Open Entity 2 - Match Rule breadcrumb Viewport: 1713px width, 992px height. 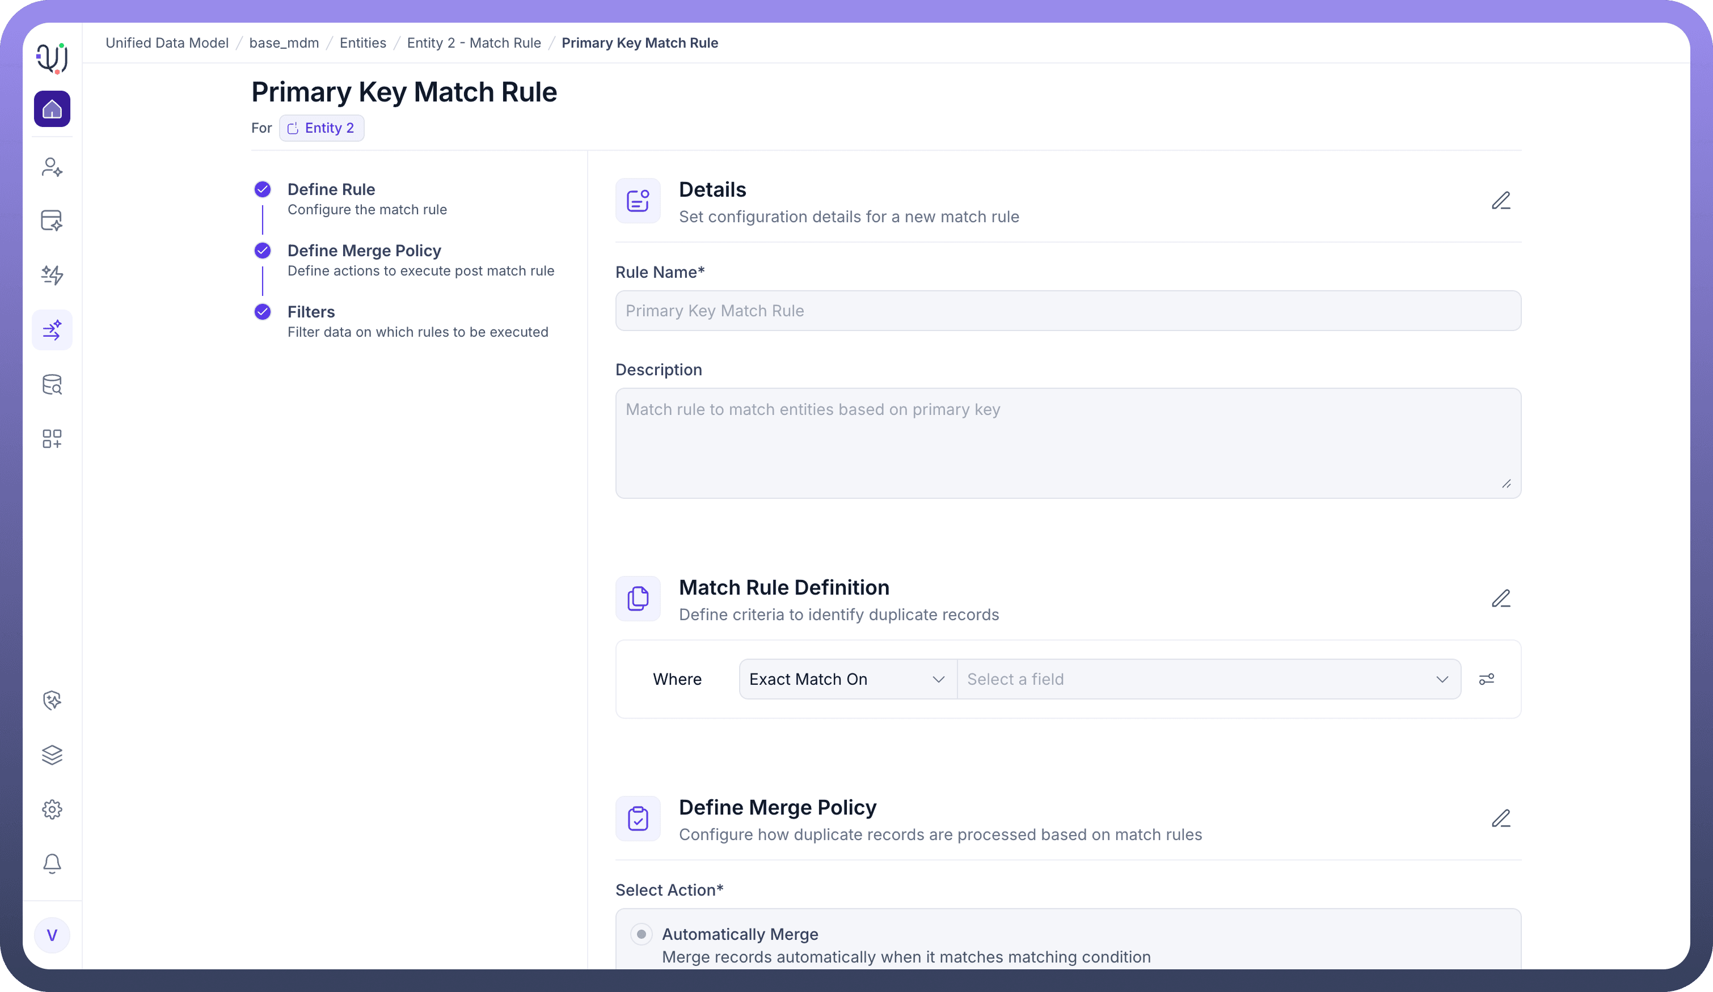pyautogui.click(x=474, y=43)
